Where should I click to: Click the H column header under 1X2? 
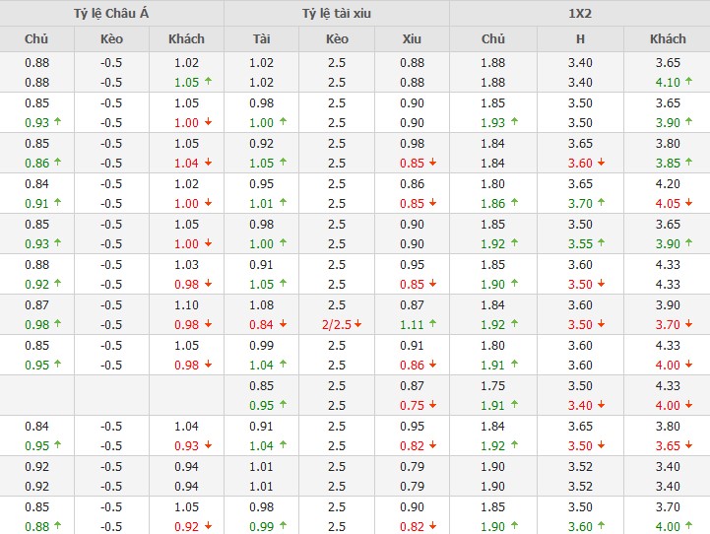pos(580,39)
